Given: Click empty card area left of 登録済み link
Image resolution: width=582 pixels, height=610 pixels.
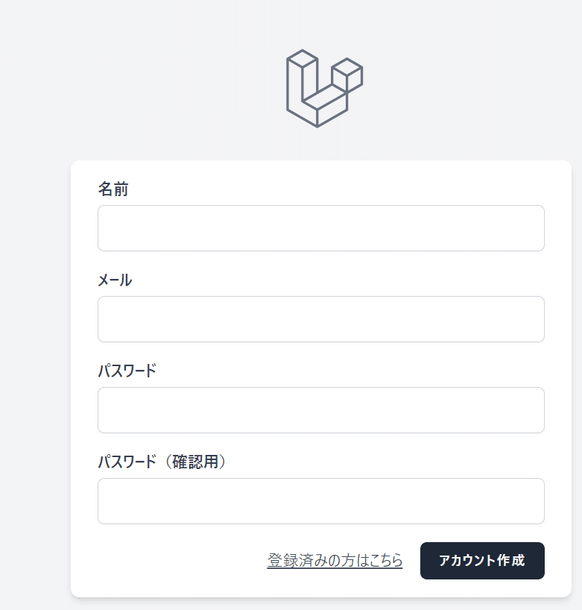Looking at the screenshot, I should pos(175,561).
